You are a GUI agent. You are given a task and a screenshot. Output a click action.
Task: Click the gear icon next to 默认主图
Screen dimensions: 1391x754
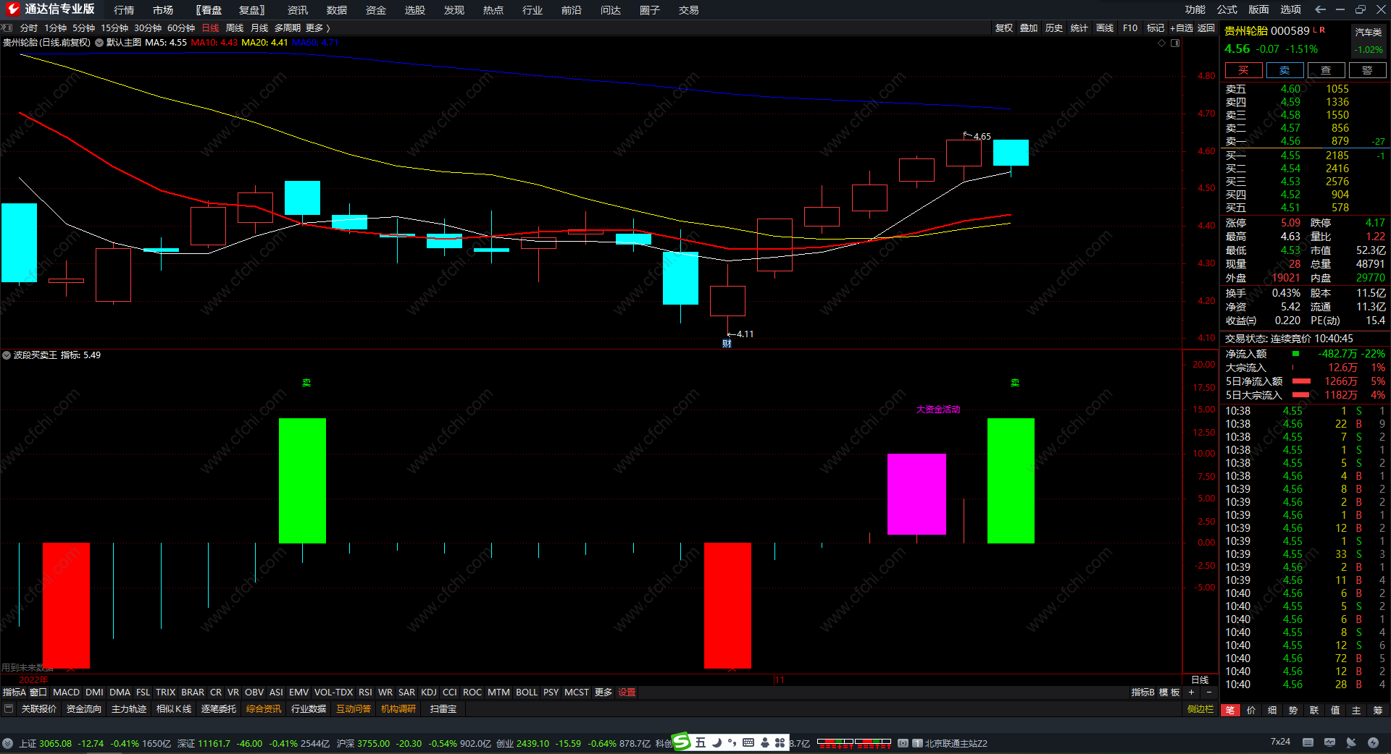[99, 43]
